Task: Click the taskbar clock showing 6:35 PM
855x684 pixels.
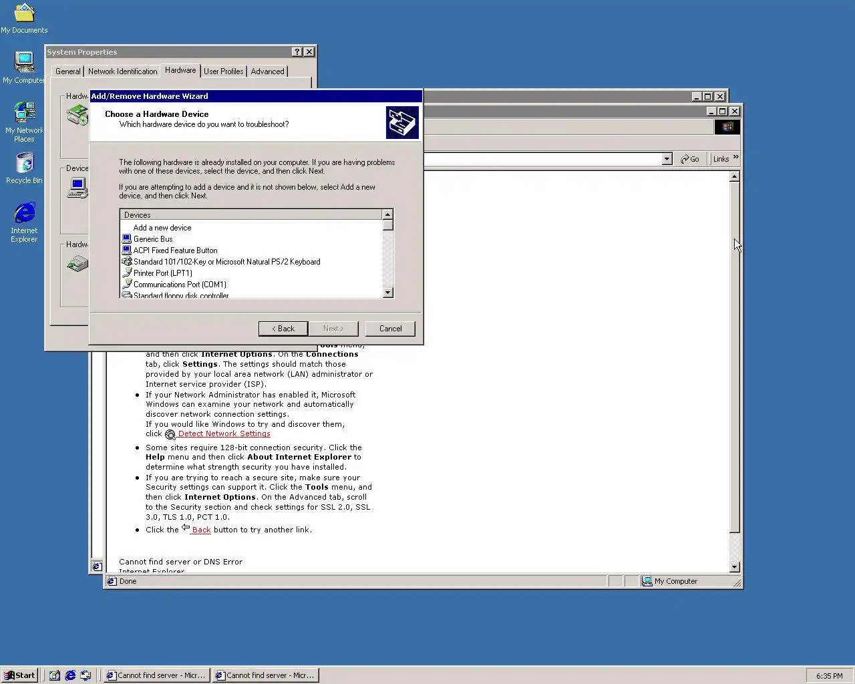Action: [x=829, y=676]
